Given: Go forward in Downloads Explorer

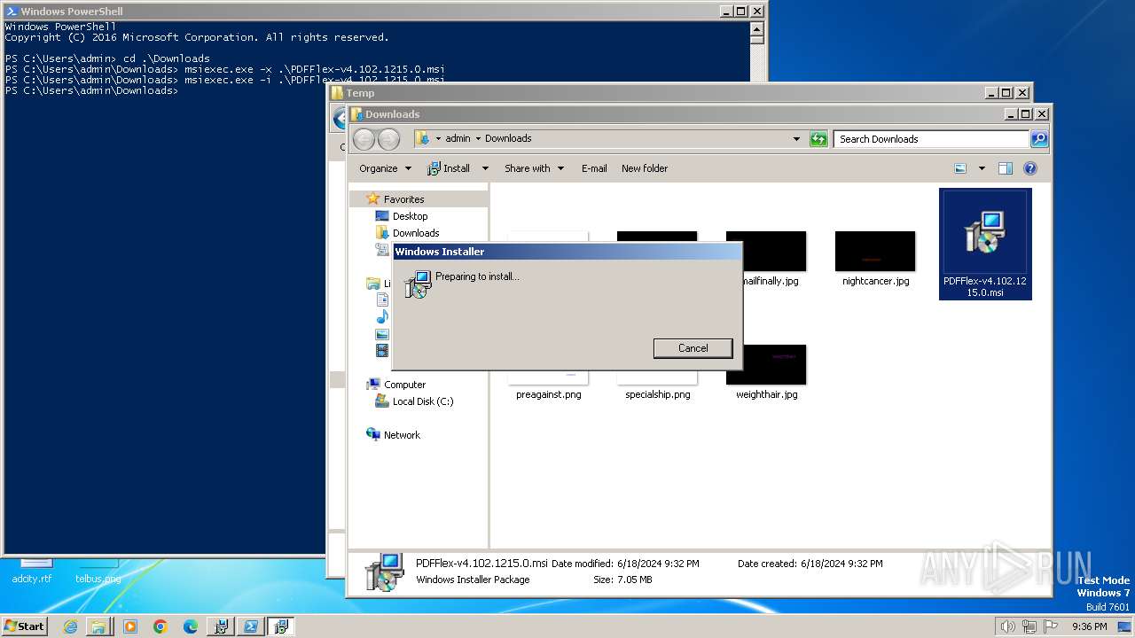Looking at the screenshot, I should click(388, 139).
